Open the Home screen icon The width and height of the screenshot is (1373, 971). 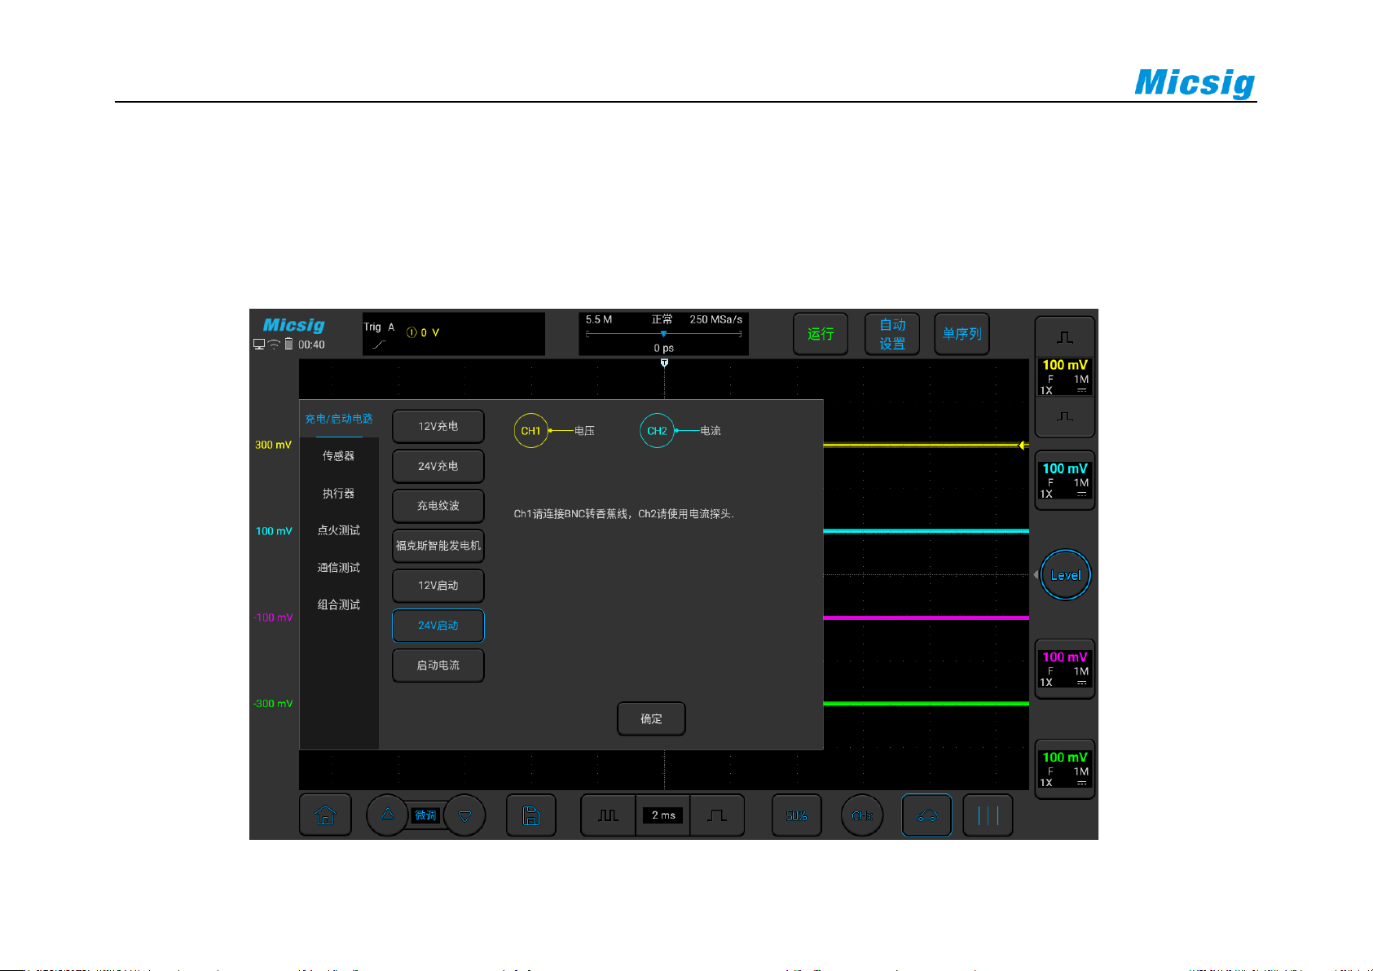(x=325, y=815)
